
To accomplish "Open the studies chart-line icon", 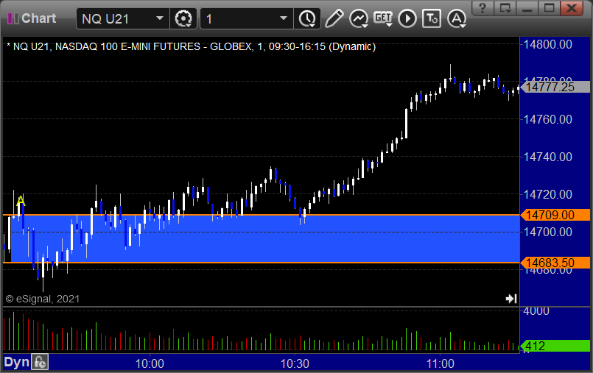I will point(359,18).
